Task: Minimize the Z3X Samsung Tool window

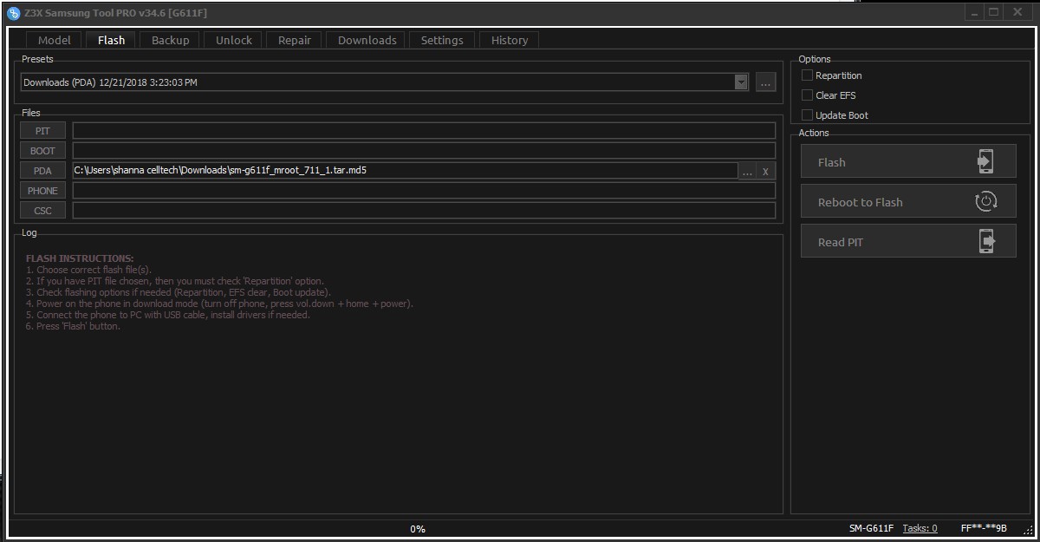Action: click(973, 11)
